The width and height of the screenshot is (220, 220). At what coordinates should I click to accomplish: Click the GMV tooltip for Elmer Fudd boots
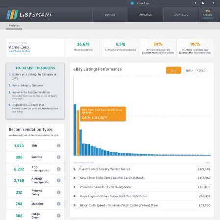point(103,114)
